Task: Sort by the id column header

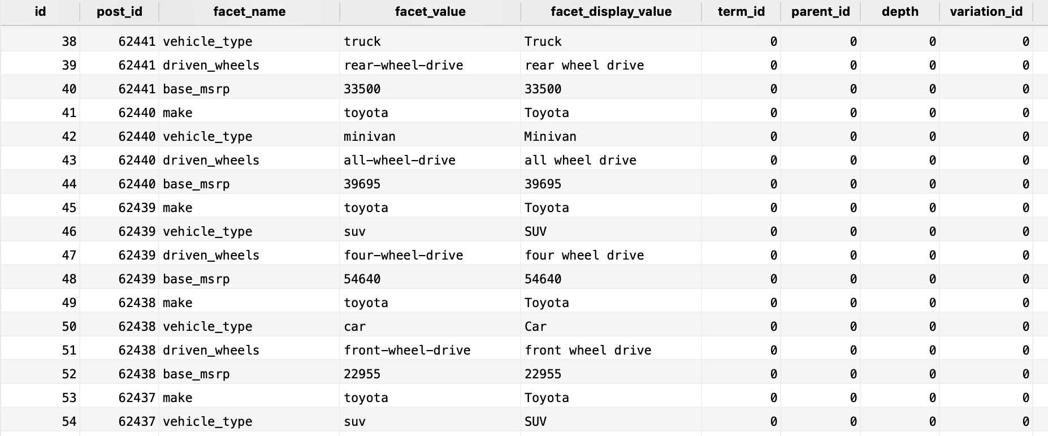Action: point(40,12)
